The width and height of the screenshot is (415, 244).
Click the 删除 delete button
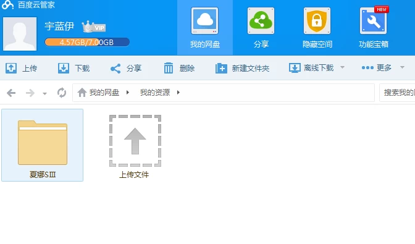(x=179, y=69)
